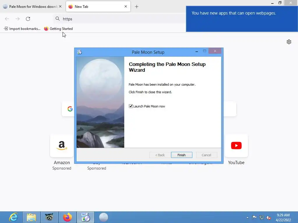Open network status tray icon
This screenshot has height=223, width=298.
point(262,217)
